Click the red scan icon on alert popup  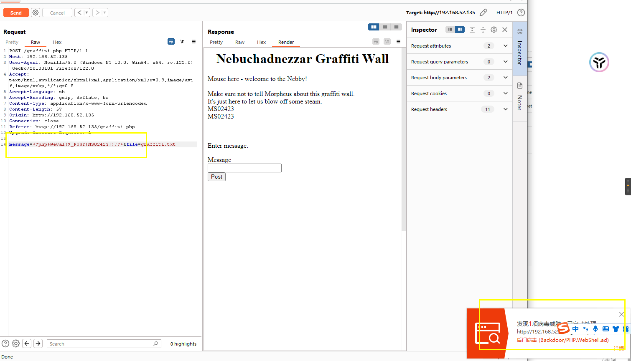click(488, 333)
